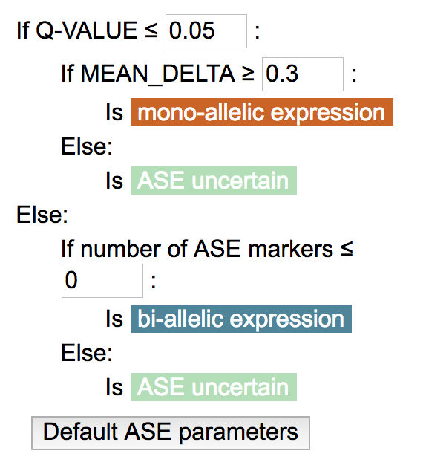Click the bottom ASE uncertain green label

point(214,387)
